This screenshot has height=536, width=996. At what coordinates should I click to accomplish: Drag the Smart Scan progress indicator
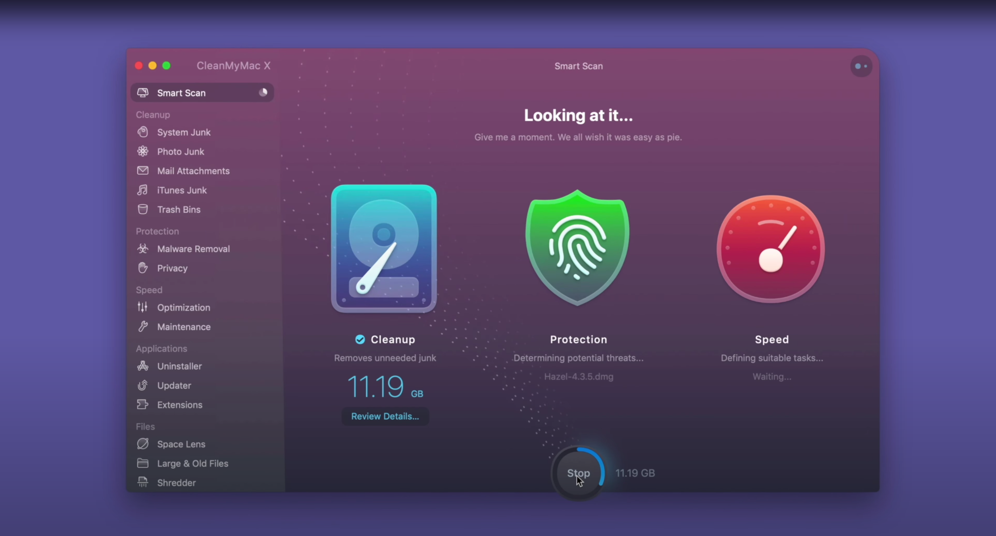[x=263, y=92]
